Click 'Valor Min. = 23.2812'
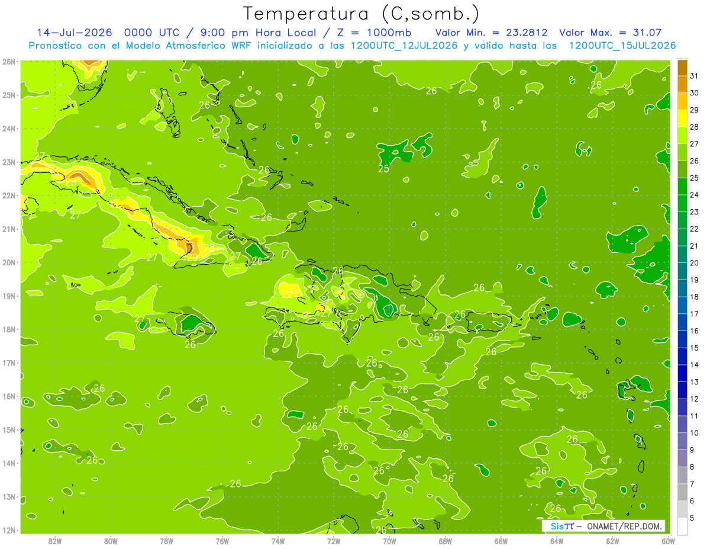Viewport: 710px width, 549px height. click(x=491, y=33)
